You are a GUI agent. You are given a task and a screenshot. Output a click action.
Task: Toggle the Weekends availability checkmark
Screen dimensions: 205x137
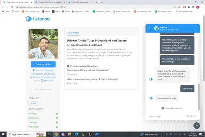[57, 126]
